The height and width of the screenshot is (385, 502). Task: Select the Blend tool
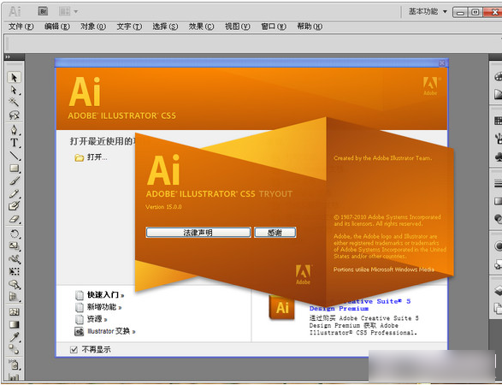pos(14,349)
